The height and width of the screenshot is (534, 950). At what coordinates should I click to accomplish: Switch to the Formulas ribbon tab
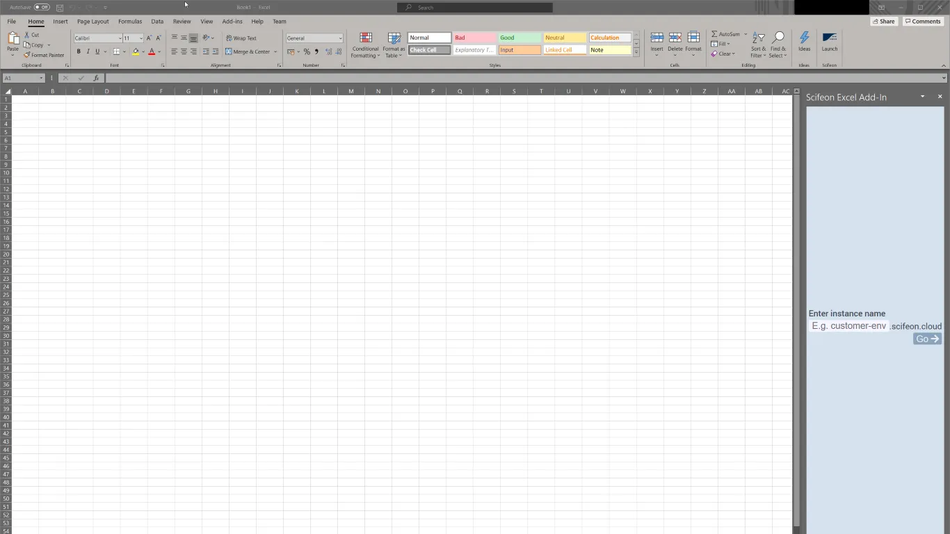click(130, 22)
